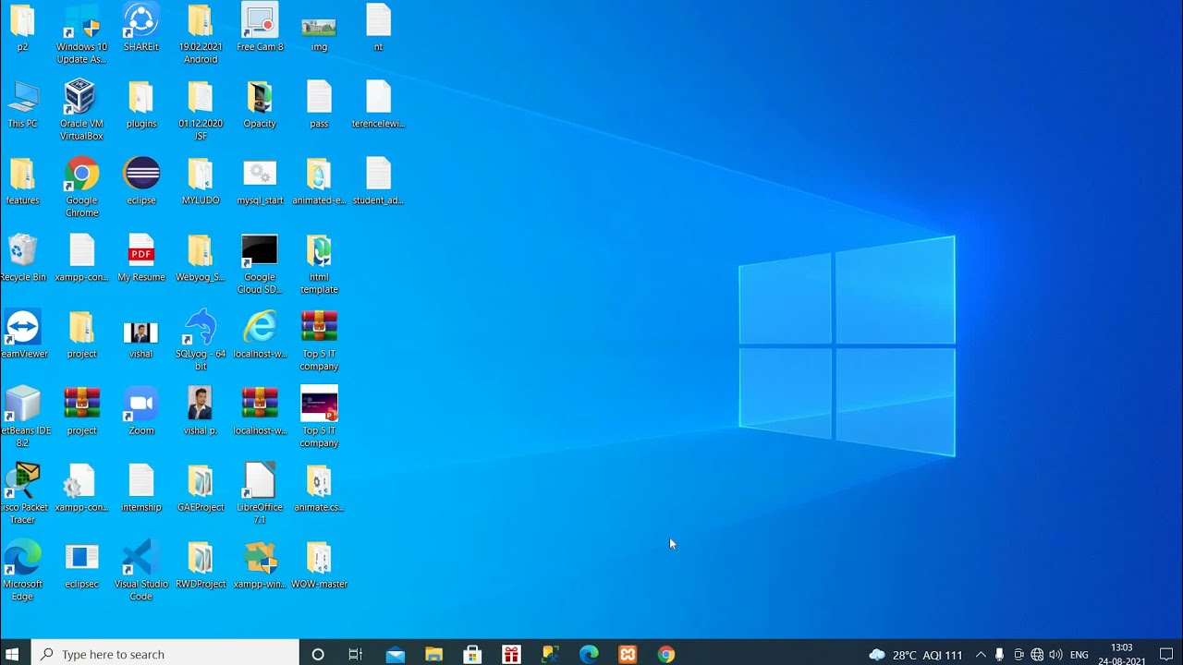The width and height of the screenshot is (1183, 665).
Task: Select the internship text file
Action: point(140,481)
